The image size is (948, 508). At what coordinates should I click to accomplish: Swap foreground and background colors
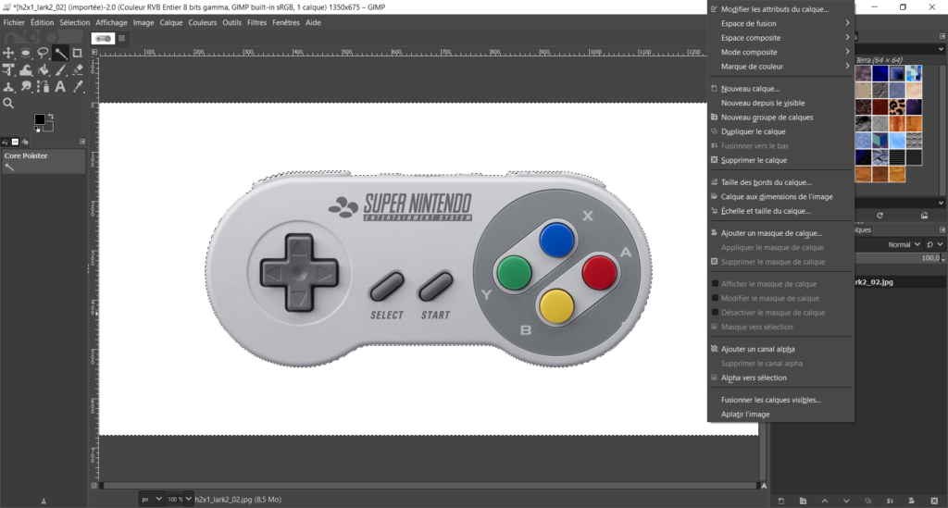(x=51, y=117)
